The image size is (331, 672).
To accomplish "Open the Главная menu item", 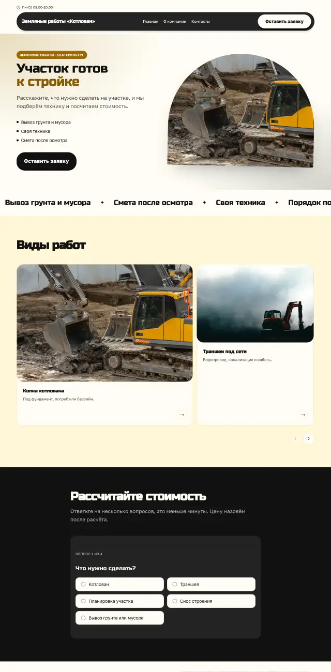I will (x=151, y=21).
